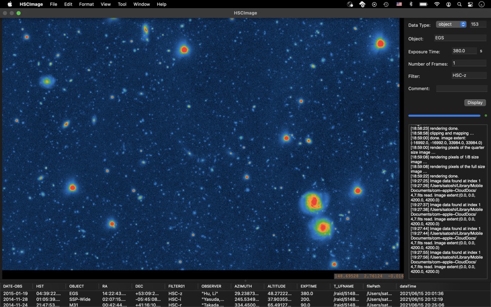Screen dimensions: 491x307
Task: Click the DATE-OBS column header
Action: coord(16,286)
